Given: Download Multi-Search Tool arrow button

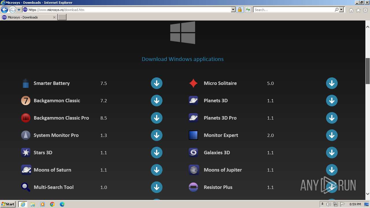Looking at the screenshot, I should [x=157, y=187].
